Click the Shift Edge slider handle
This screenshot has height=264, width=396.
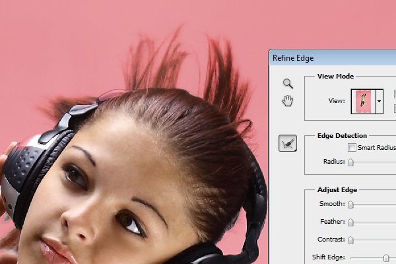[x=386, y=257]
